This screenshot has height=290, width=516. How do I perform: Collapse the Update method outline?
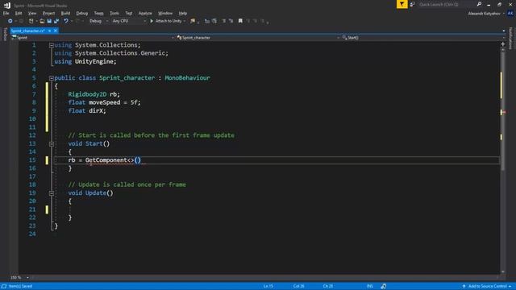click(52, 193)
